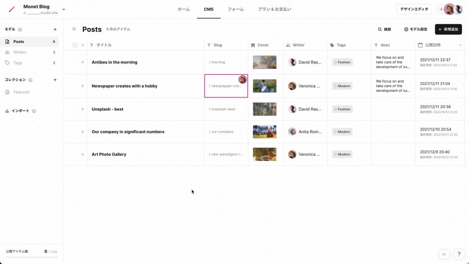Open the Modern tag on Newspaper row

tap(342, 86)
